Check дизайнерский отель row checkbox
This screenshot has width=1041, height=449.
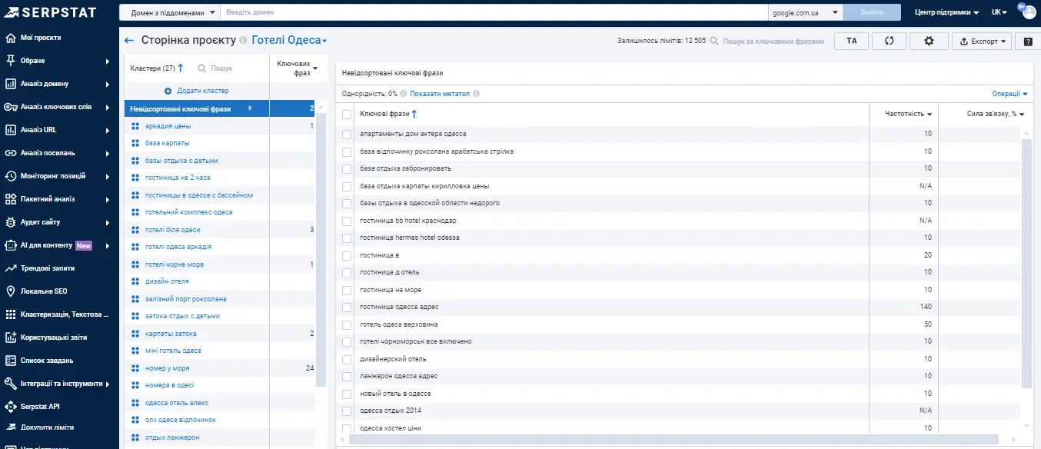point(347,359)
